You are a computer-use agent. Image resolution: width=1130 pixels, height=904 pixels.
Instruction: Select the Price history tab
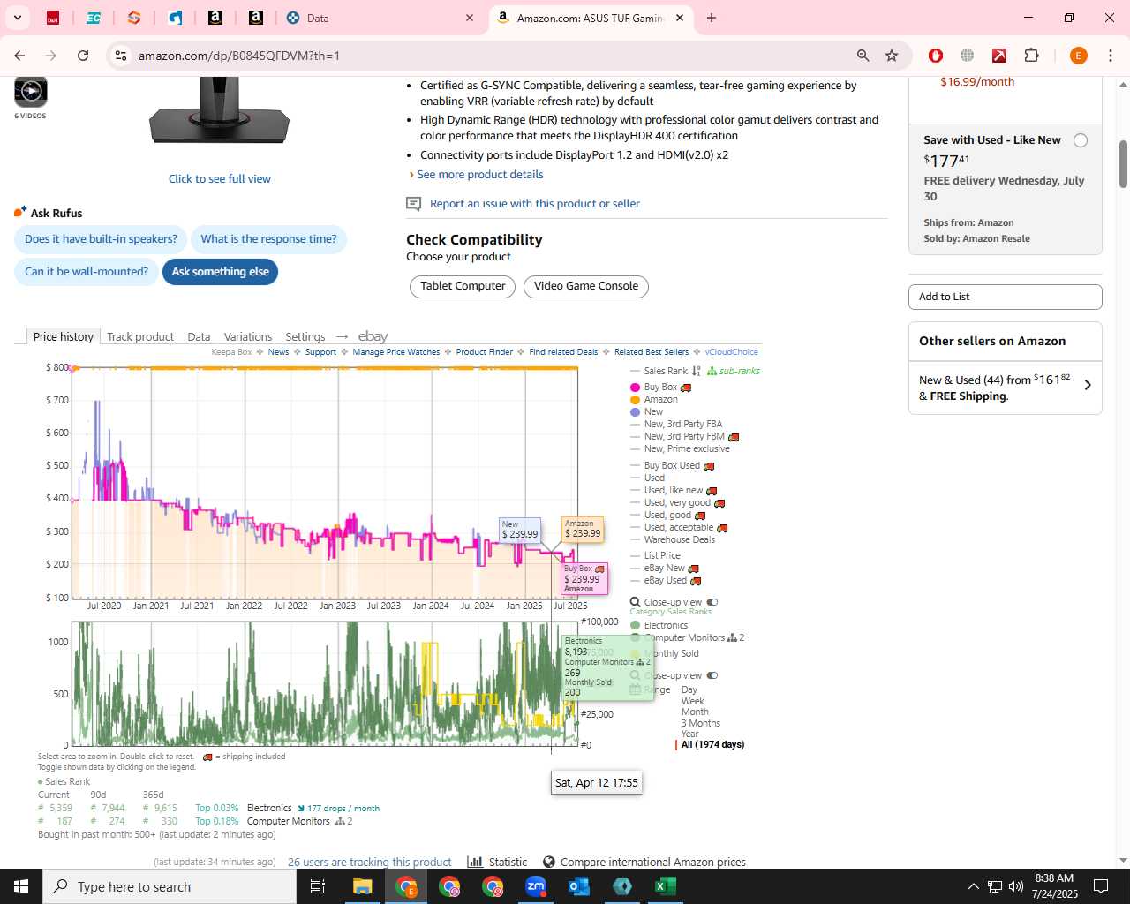[63, 336]
